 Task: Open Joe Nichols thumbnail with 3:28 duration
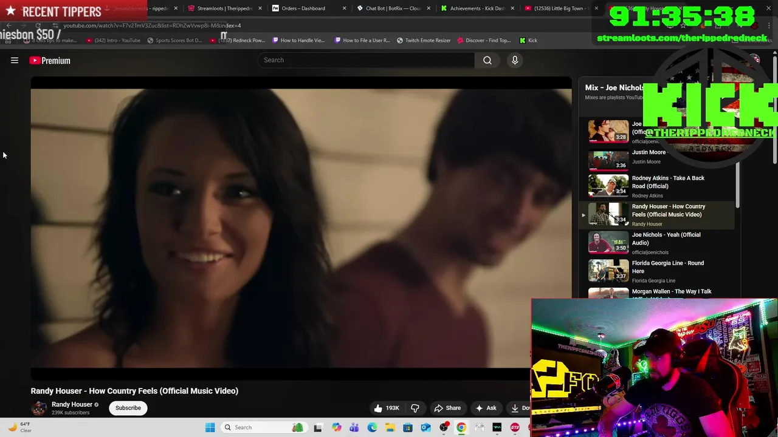tap(608, 130)
